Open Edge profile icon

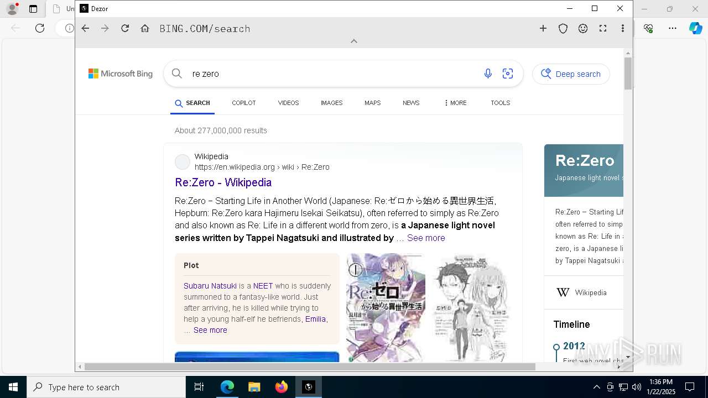[x=12, y=9]
